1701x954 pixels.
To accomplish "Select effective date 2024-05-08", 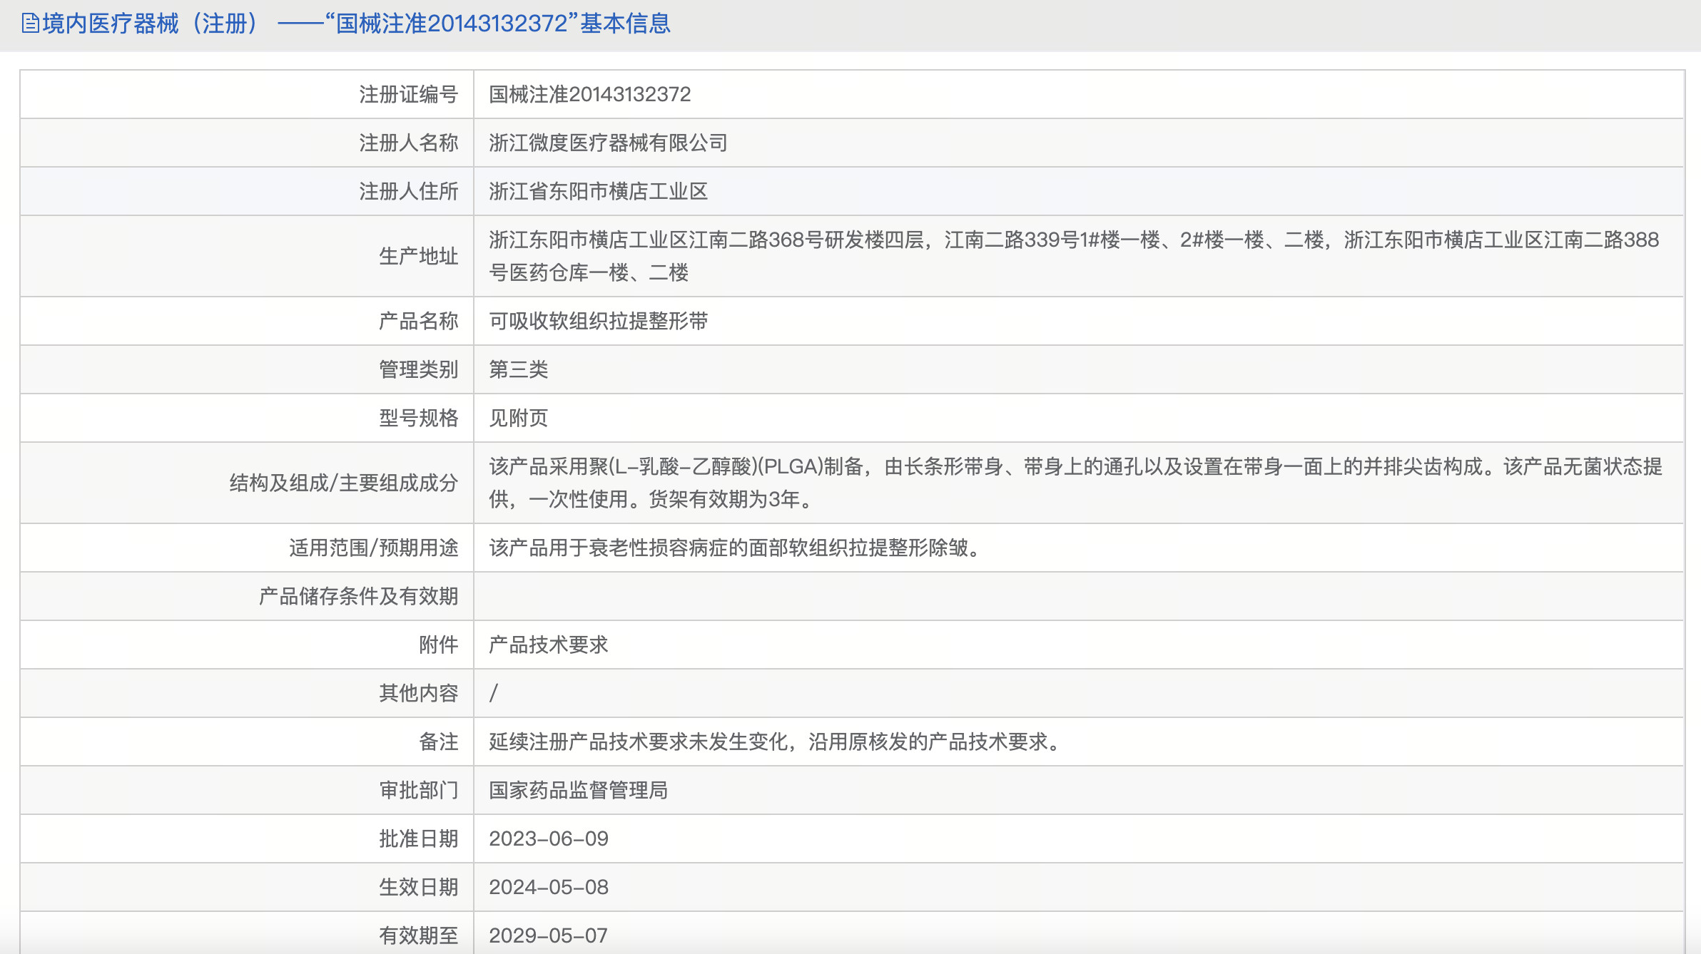I will click(x=548, y=887).
